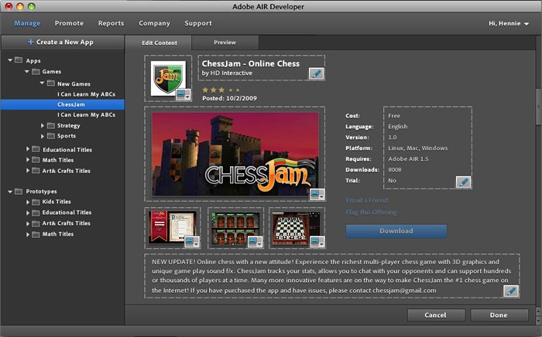
Task: Expand Kids Titles under Prototypes
Action: coord(28,203)
